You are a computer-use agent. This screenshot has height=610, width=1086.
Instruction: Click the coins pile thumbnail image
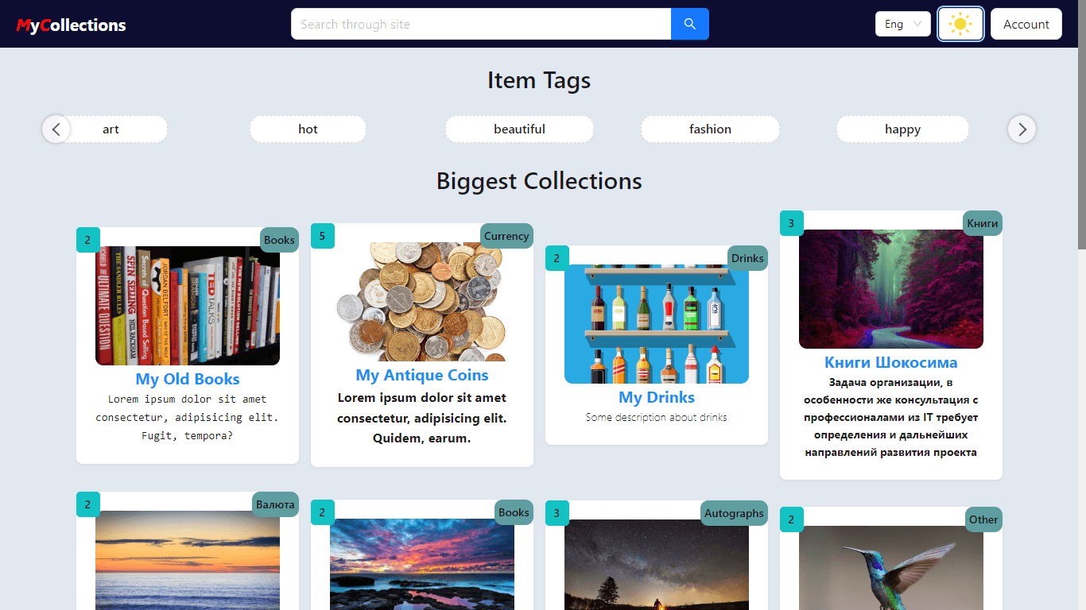pos(422,302)
